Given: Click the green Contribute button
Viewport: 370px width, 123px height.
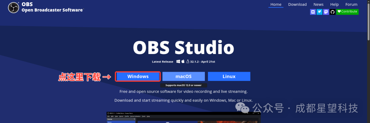Looking at the screenshot, I should click(x=347, y=12).
